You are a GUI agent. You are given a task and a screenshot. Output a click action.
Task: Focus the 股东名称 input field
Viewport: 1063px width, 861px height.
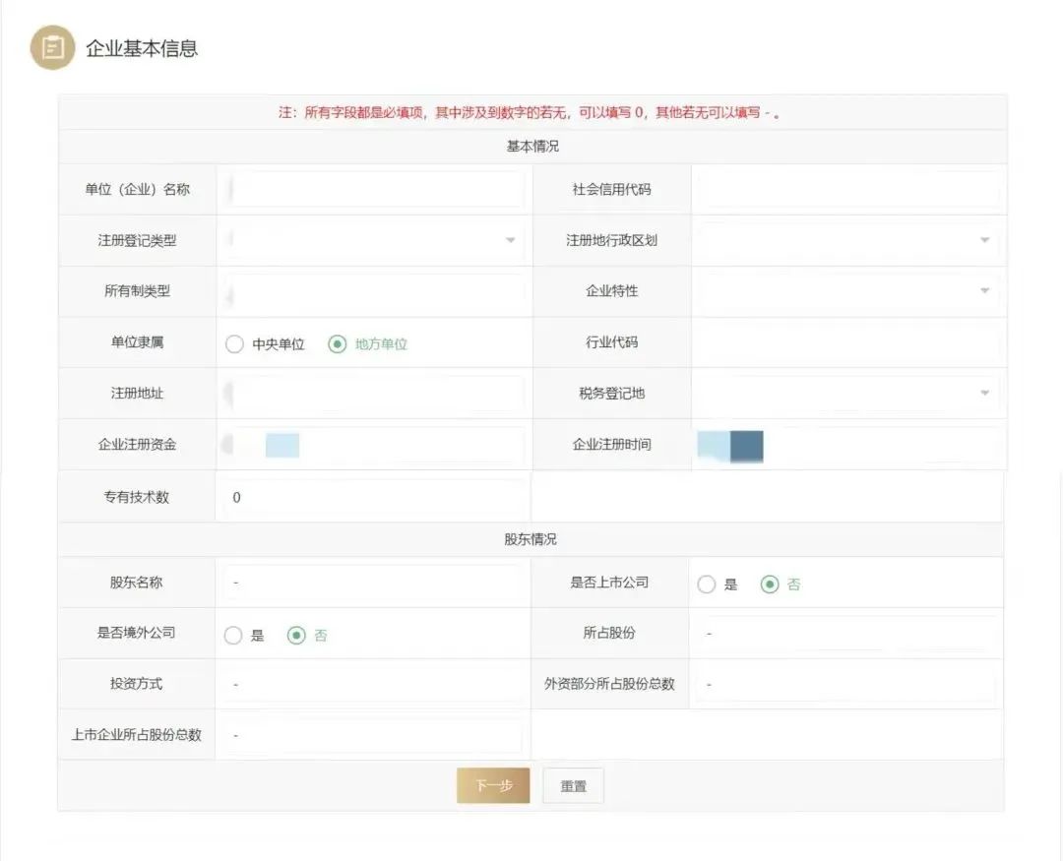coord(374,584)
